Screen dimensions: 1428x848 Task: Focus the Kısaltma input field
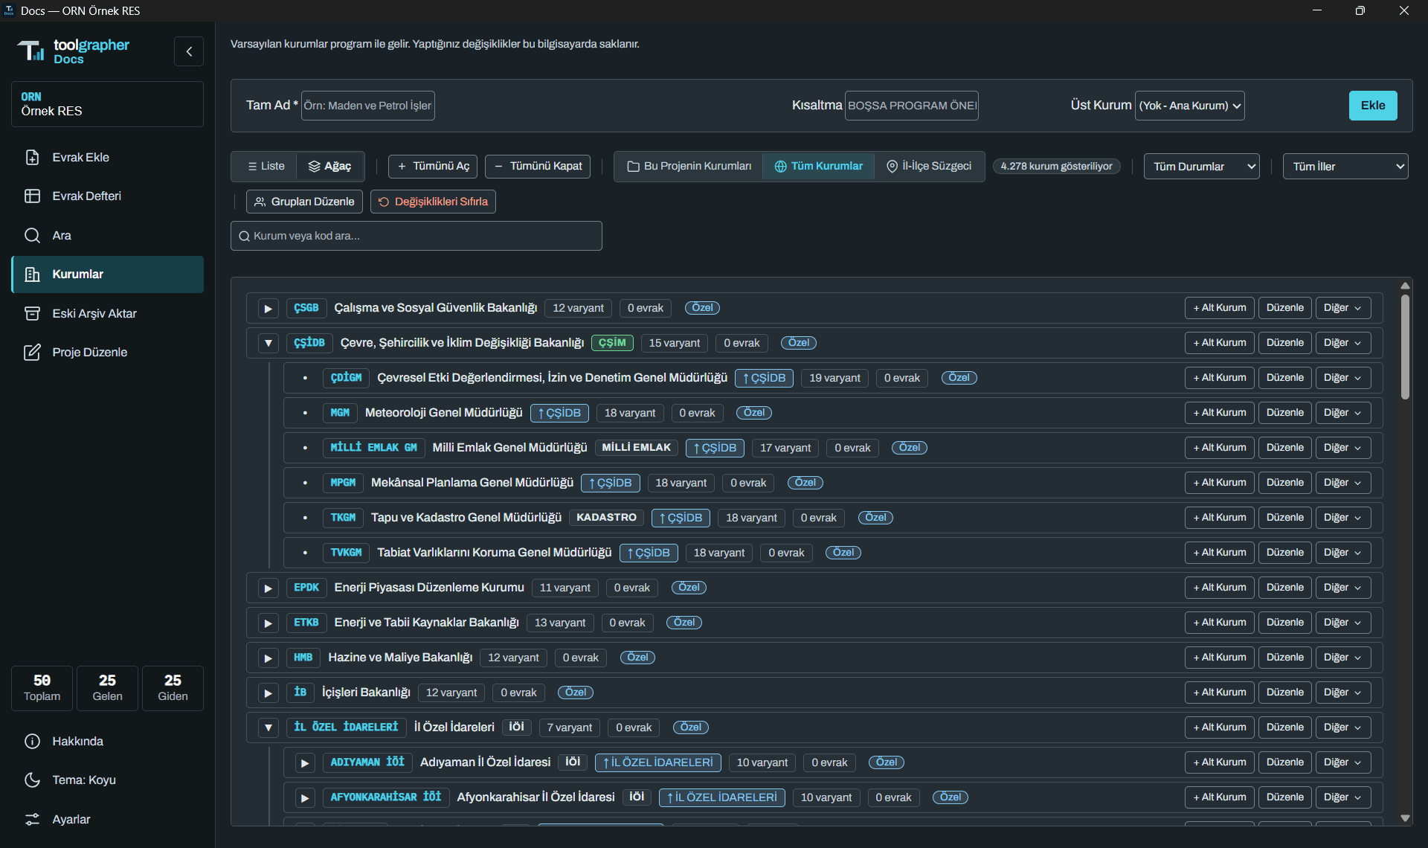(912, 105)
